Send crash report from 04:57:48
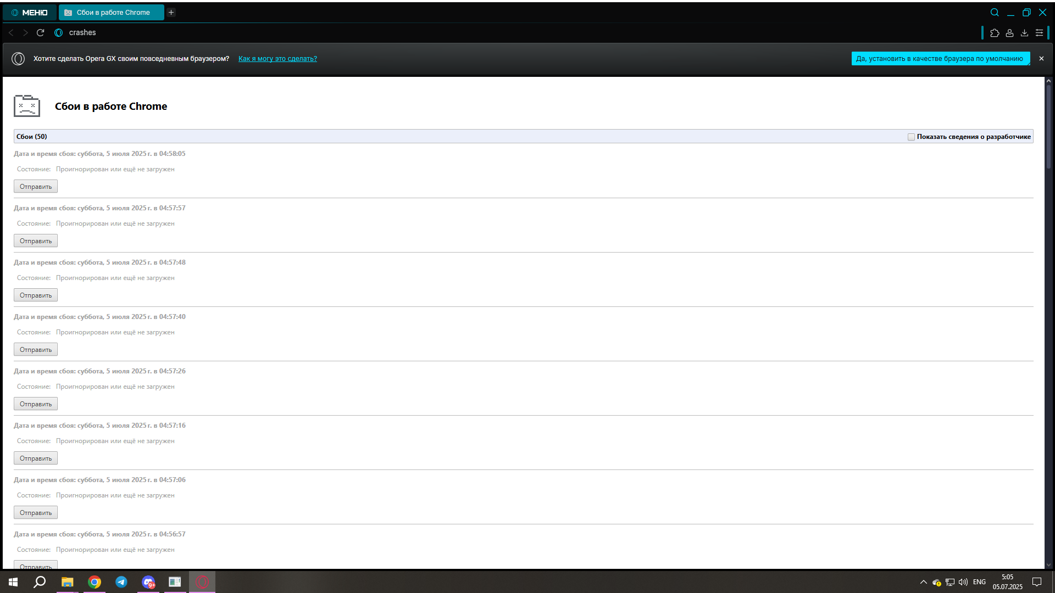The height and width of the screenshot is (593, 1055). [x=36, y=295]
